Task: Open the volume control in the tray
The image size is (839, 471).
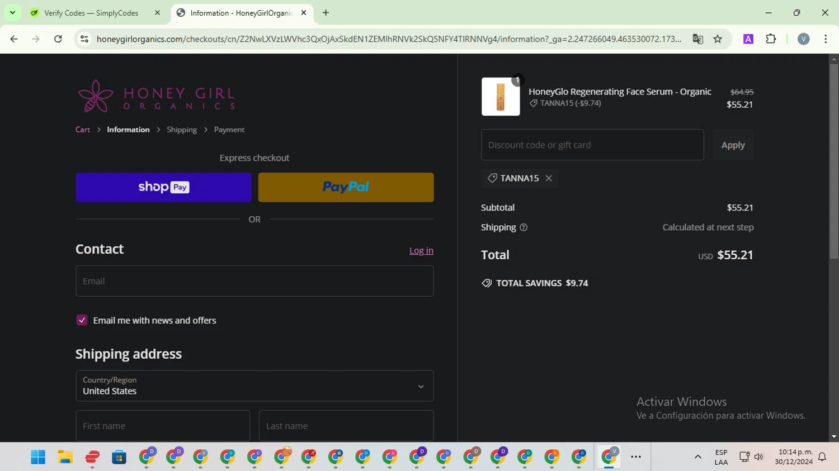Action: (x=758, y=457)
